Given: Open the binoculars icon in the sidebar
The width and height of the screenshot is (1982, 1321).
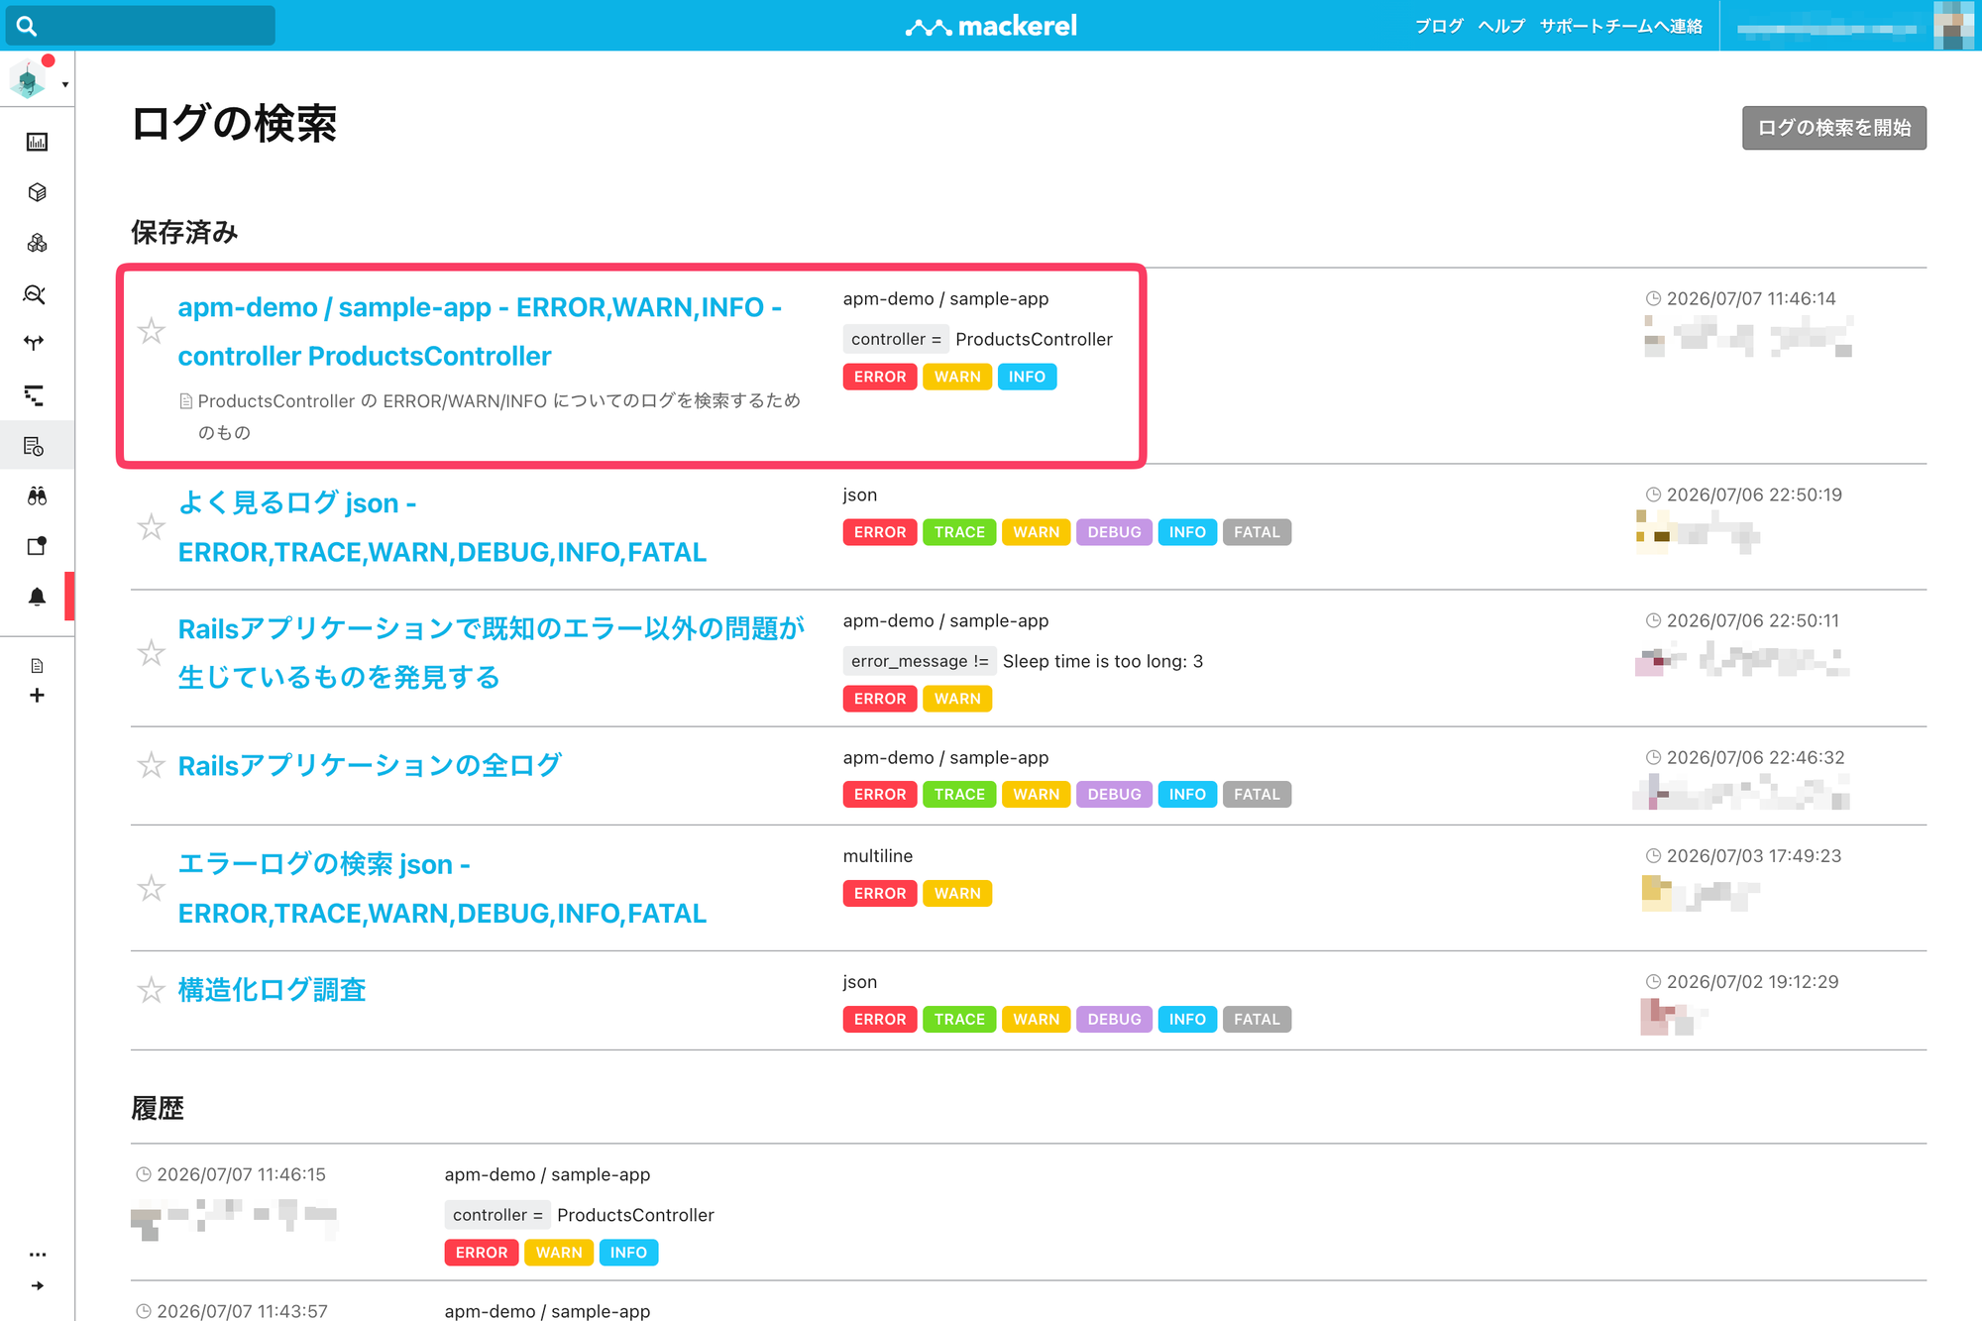Looking at the screenshot, I should pos(37,495).
